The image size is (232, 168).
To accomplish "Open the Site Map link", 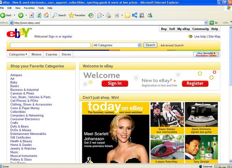I will click(214, 36).
